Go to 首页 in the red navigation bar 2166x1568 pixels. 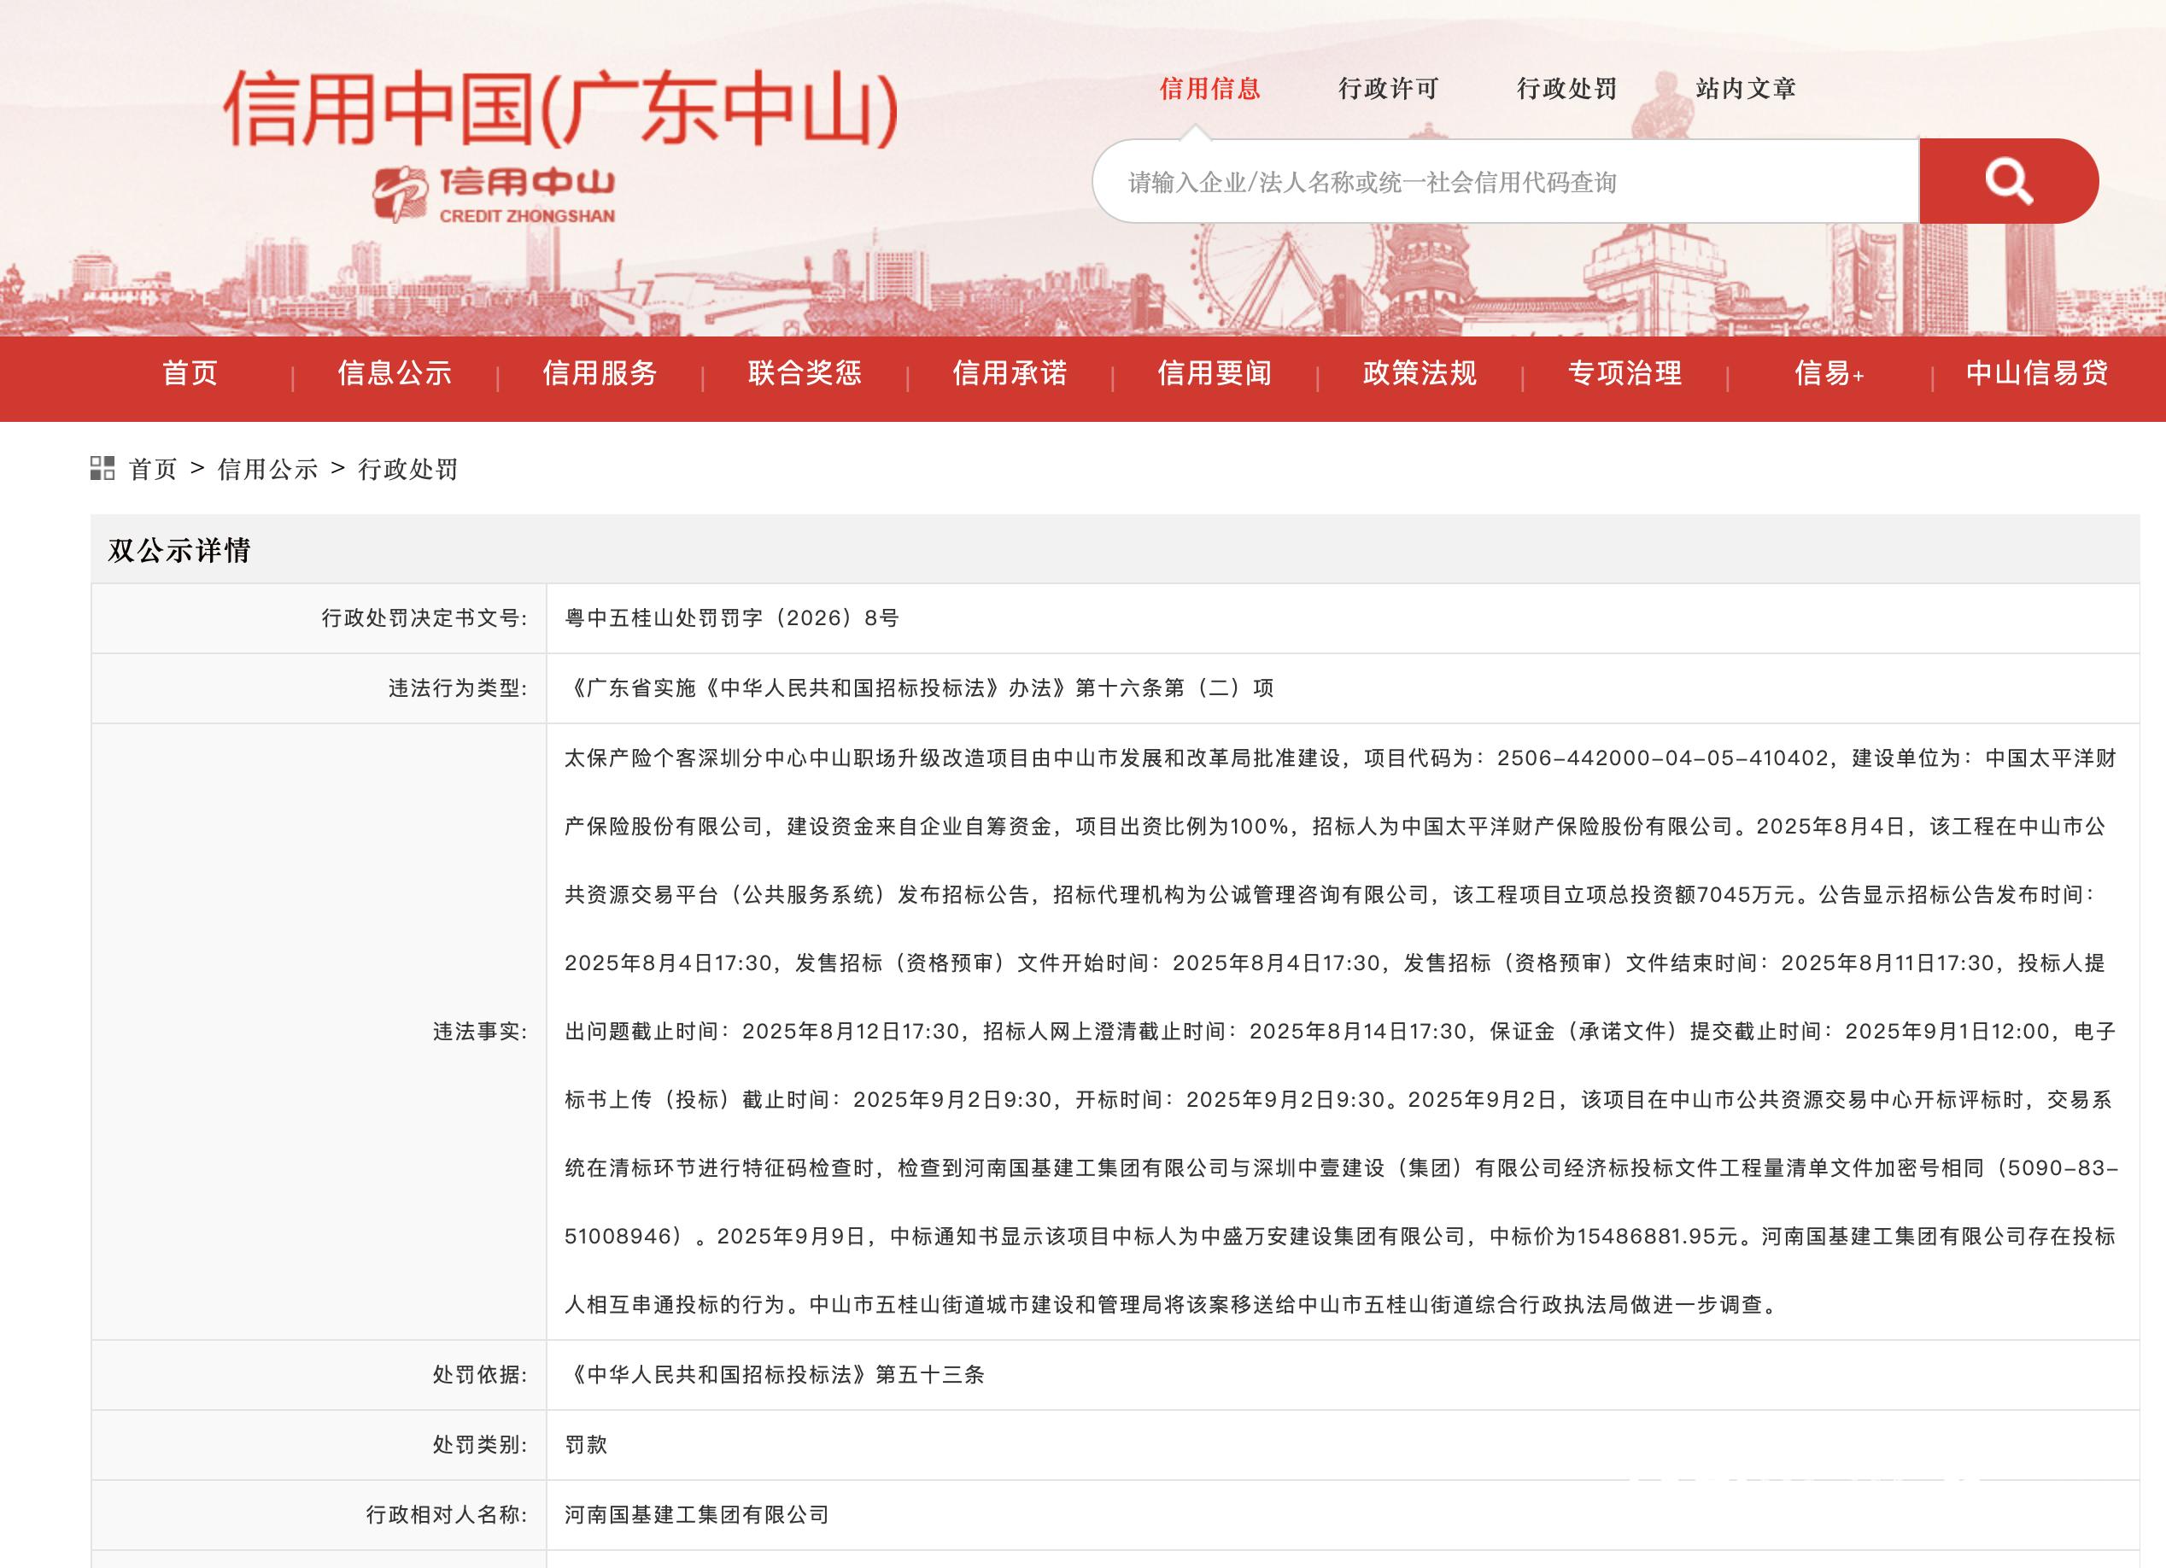coord(192,374)
